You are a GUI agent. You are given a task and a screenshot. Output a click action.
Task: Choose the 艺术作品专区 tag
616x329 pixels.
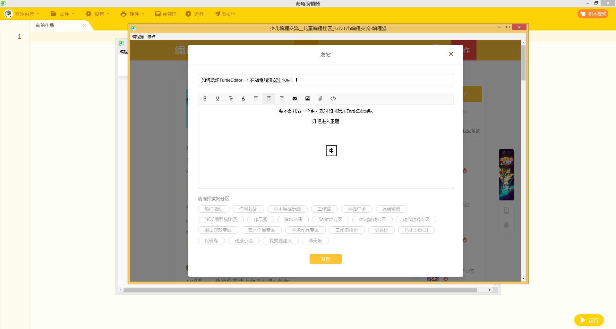(262, 230)
